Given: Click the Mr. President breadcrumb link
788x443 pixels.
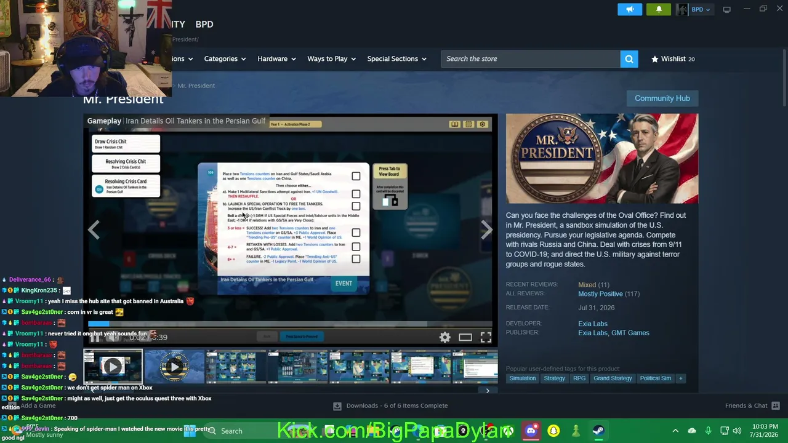Looking at the screenshot, I should tap(196, 86).
